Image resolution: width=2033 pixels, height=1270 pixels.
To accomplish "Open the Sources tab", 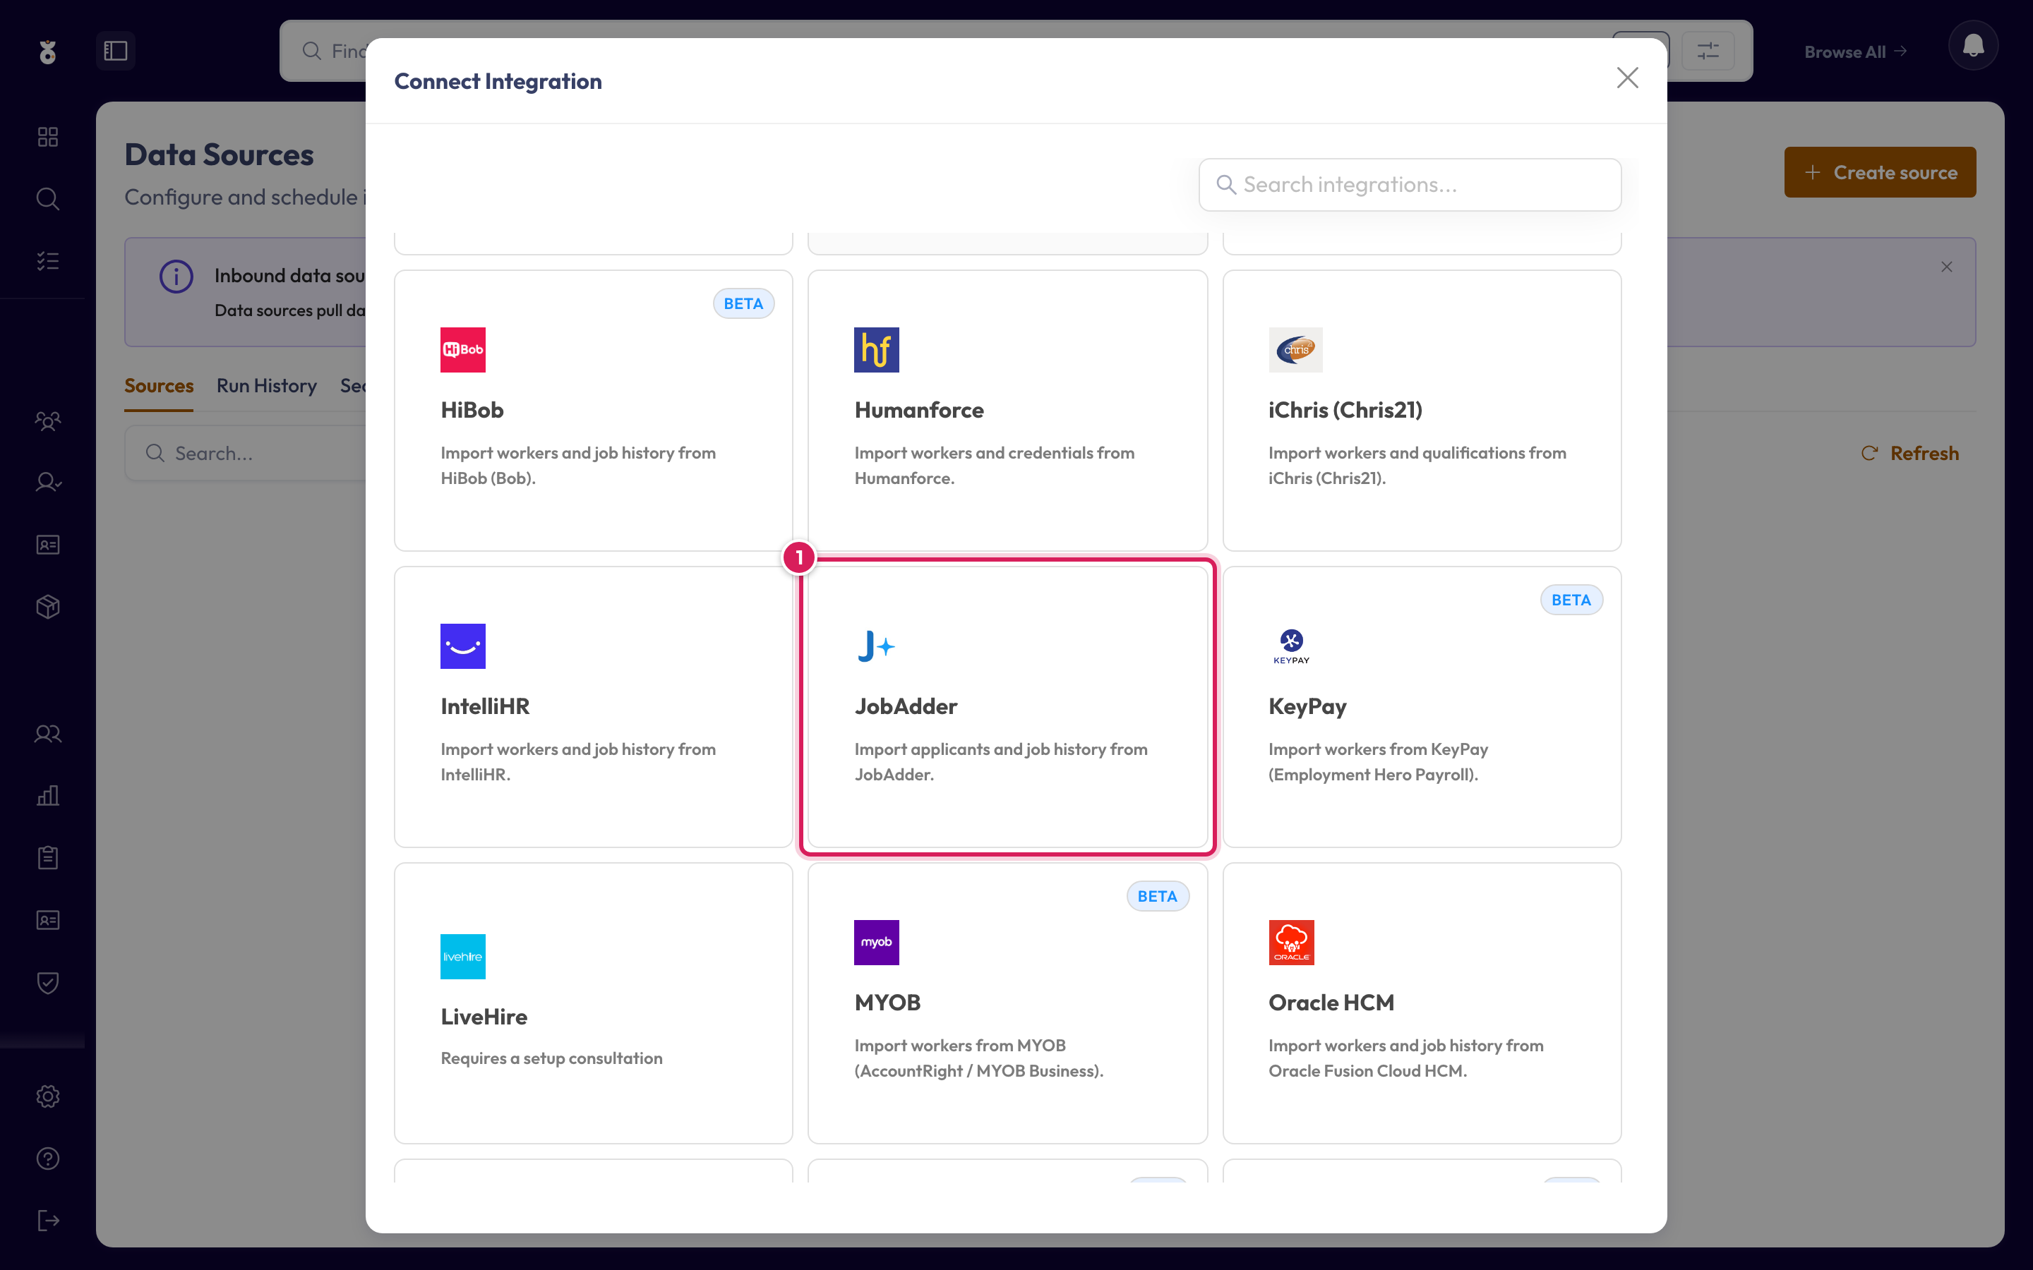I will pyautogui.click(x=159, y=385).
